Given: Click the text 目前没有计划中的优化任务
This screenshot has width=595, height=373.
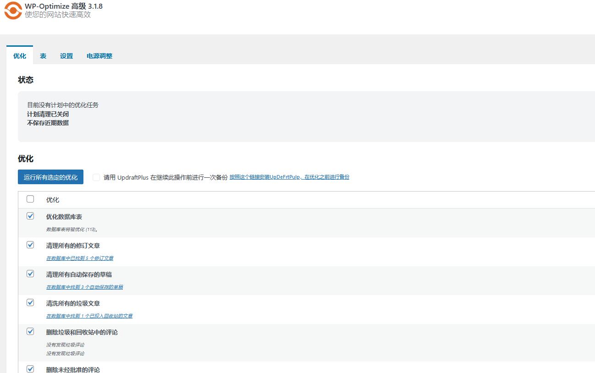Looking at the screenshot, I should point(63,105).
